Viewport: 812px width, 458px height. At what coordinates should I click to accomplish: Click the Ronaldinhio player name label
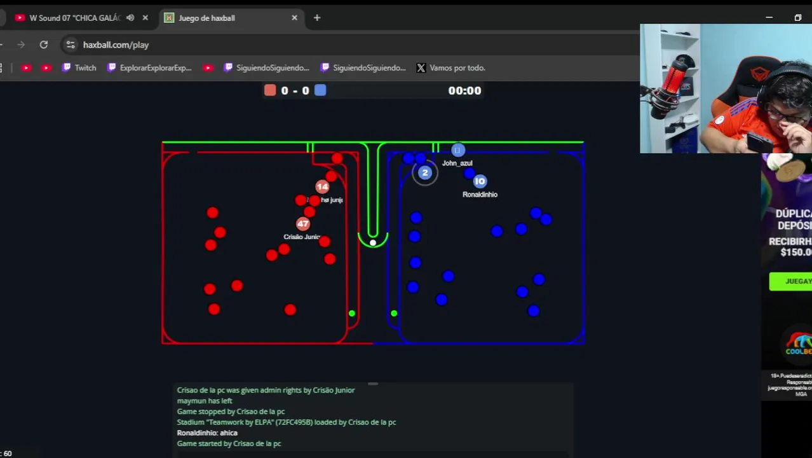coord(480,195)
